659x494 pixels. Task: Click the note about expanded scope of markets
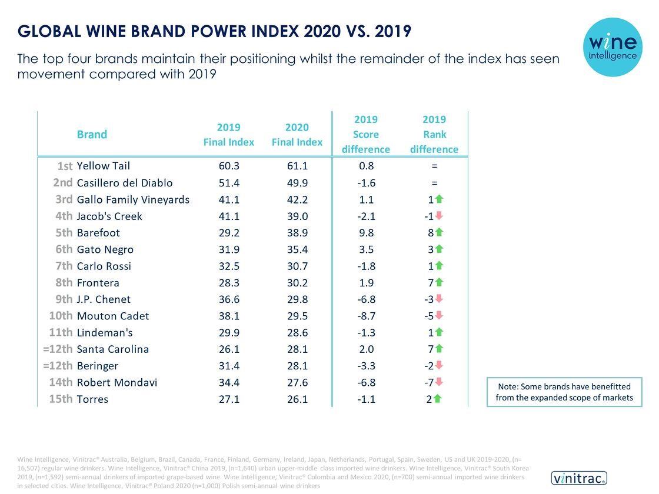[x=564, y=392]
